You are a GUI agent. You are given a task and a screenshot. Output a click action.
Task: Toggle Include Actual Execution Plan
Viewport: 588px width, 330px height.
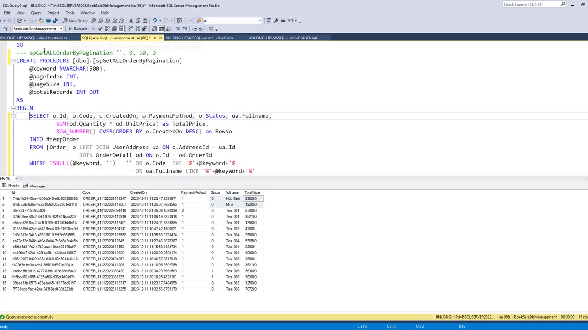[130, 28]
